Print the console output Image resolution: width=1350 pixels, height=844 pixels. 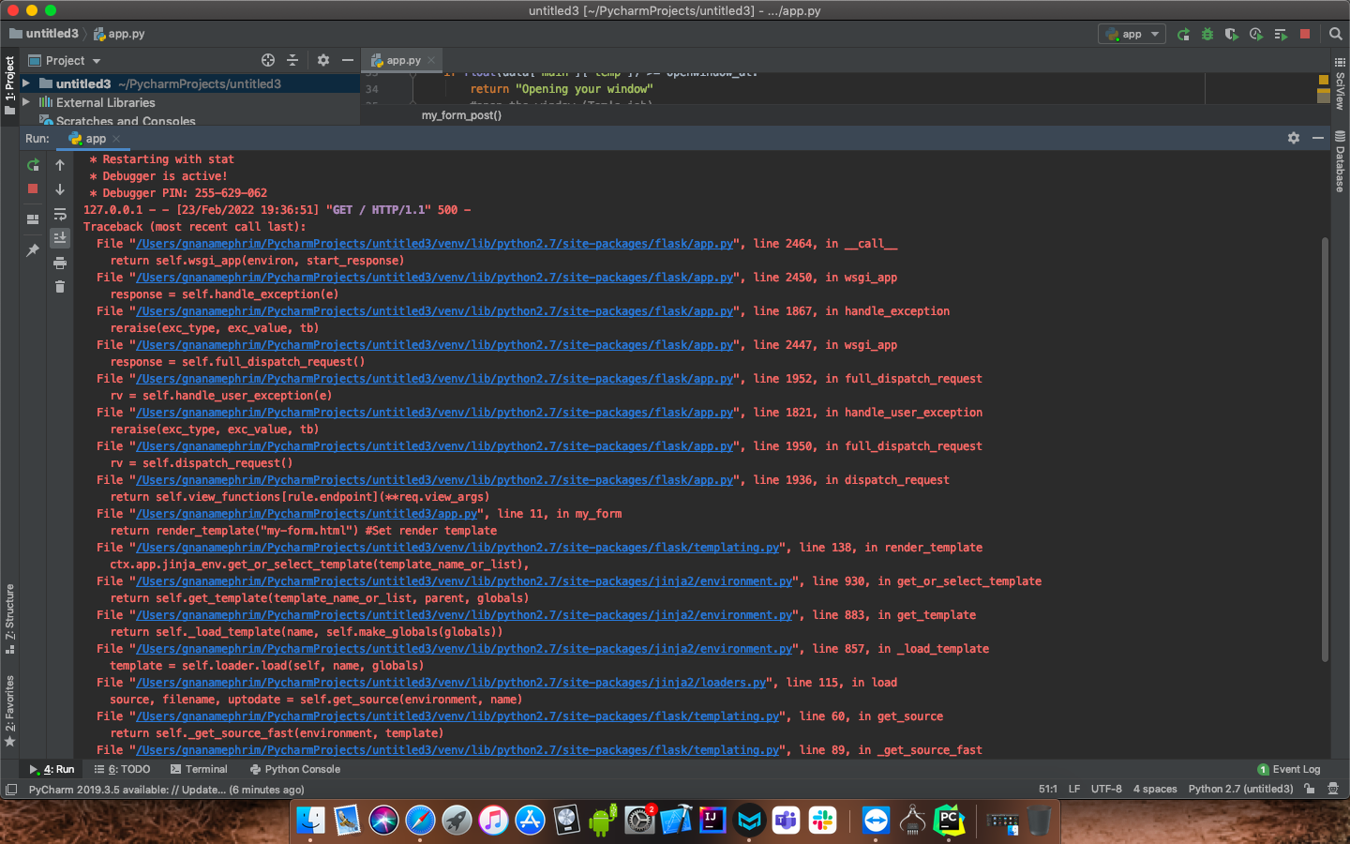pyautogui.click(x=60, y=263)
